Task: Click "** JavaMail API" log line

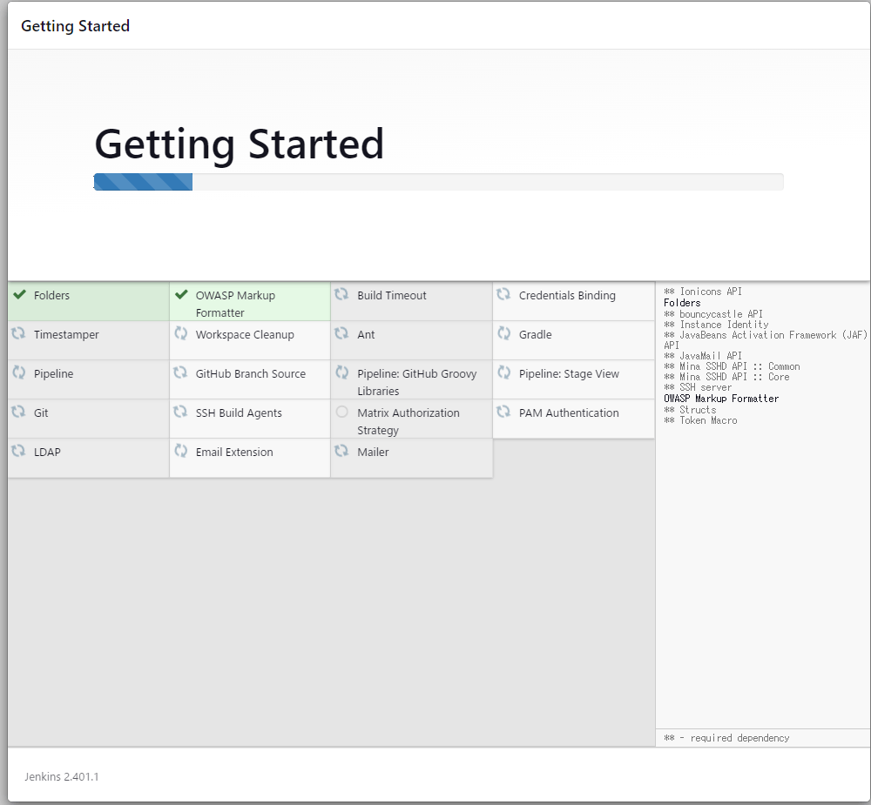Action: pyautogui.click(x=703, y=356)
